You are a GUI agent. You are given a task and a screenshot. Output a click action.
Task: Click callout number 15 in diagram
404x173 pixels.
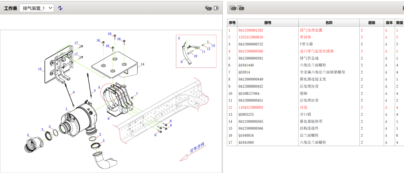[40, 69]
